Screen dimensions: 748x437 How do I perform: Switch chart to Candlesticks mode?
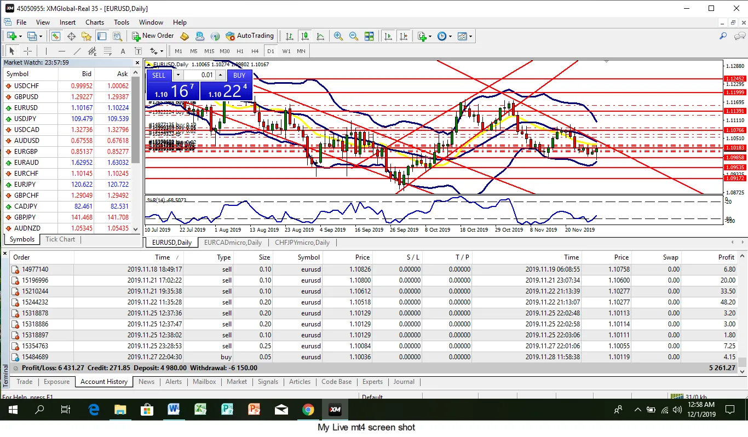[x=304, y=36]
